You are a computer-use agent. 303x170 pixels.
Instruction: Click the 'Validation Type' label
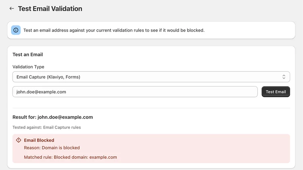[x=28, y=67]
